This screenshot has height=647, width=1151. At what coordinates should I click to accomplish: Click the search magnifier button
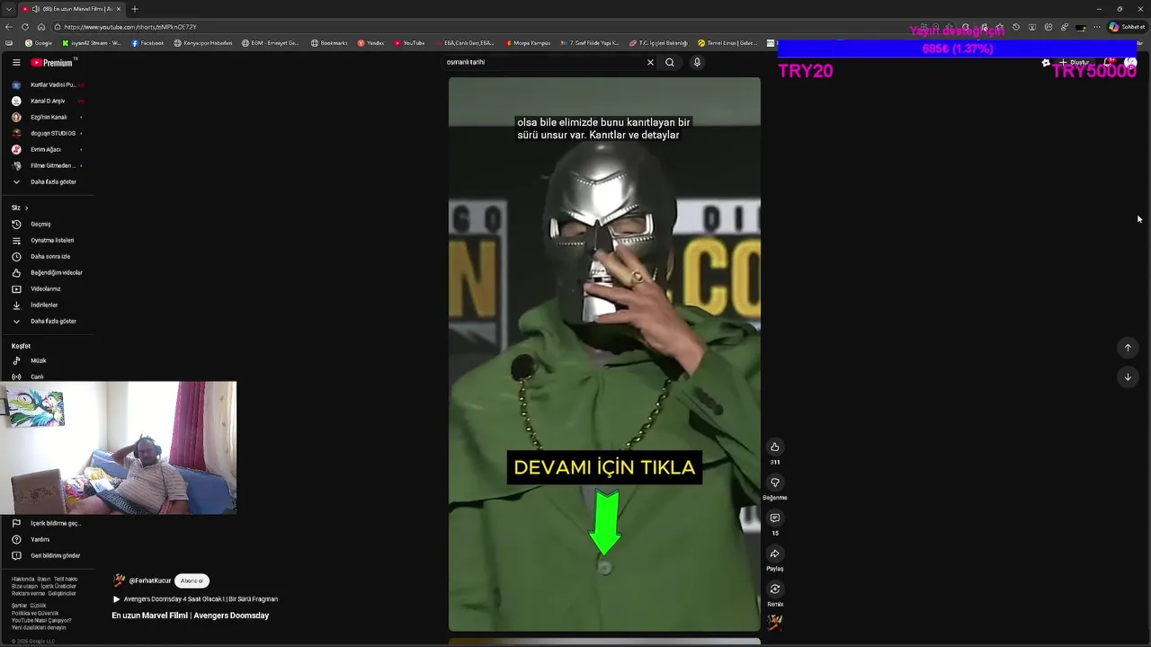point(669,62)
